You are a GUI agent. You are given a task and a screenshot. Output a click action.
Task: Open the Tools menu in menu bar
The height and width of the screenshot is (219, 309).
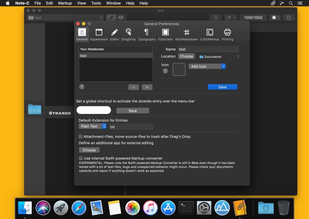pyautogui.click(x=96, y=3)
